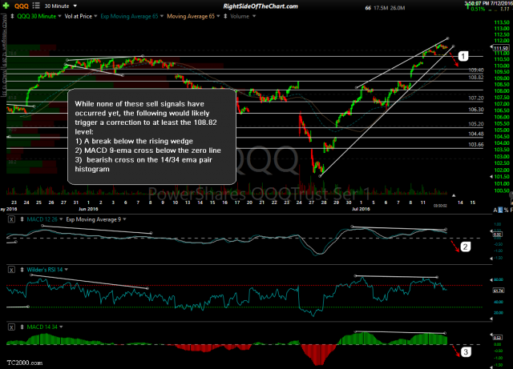Screen dimensions: 513x369
Task: Expand the timeframe arrow next to 30 Minute
Action: tap(75, 6)
